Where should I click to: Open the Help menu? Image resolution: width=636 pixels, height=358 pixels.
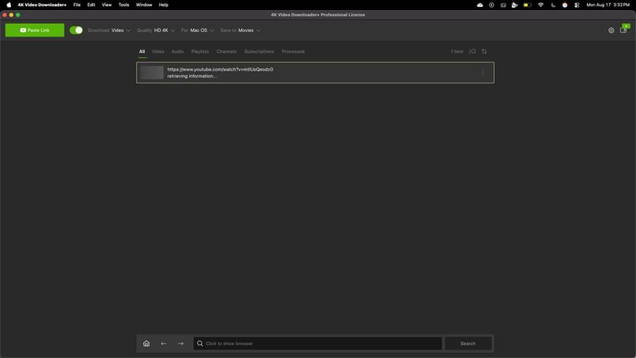pos(164,5)
